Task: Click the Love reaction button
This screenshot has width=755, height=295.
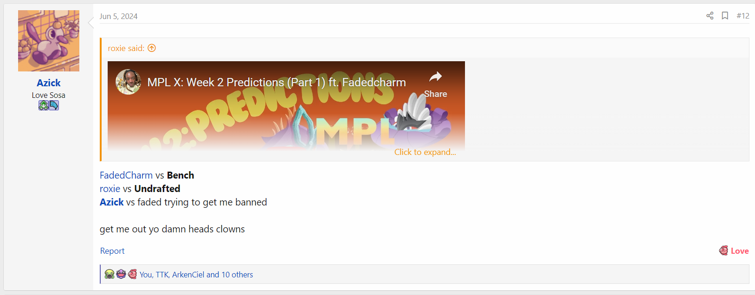Action: click(x=734, y=251)
